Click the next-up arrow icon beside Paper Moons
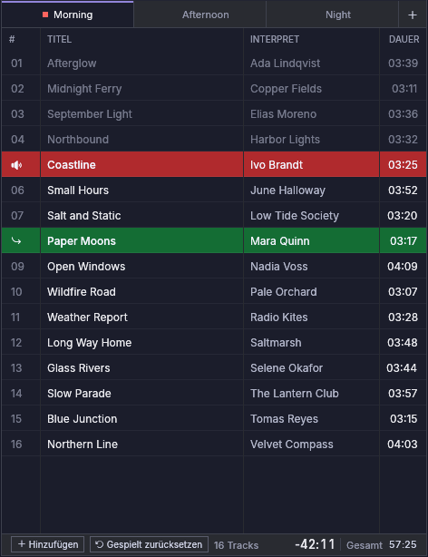 16,240
